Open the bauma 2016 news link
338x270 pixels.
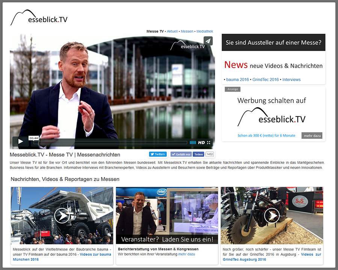(x=237, y=79)
